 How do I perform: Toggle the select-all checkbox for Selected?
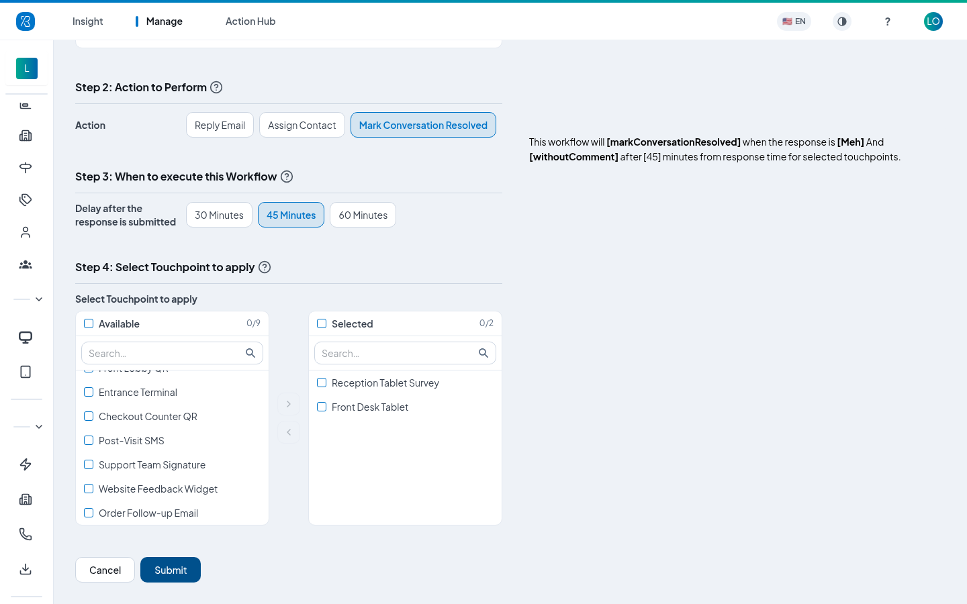[322, 323]
